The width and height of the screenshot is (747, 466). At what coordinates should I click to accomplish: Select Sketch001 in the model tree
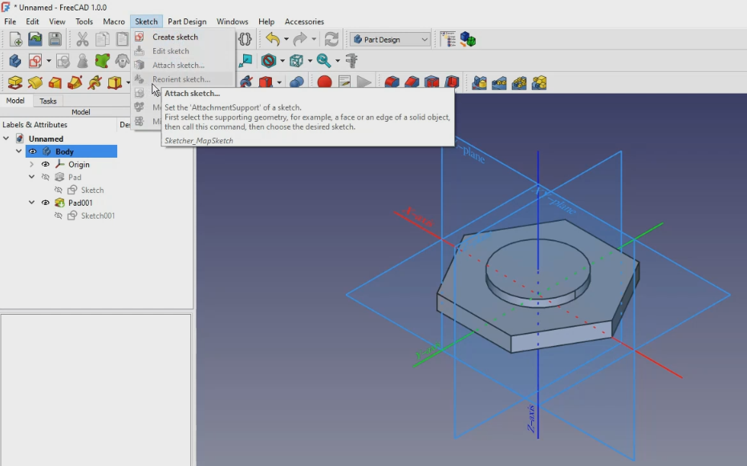click(98, 215)
